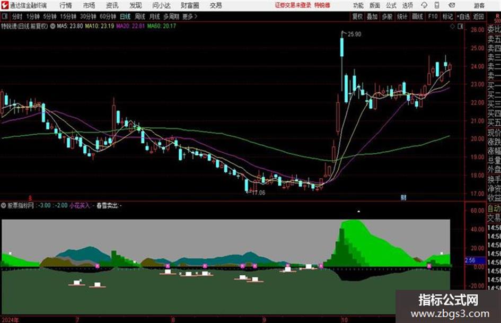
Task: Click the 17.06 low price label
Action: [259, 193]
